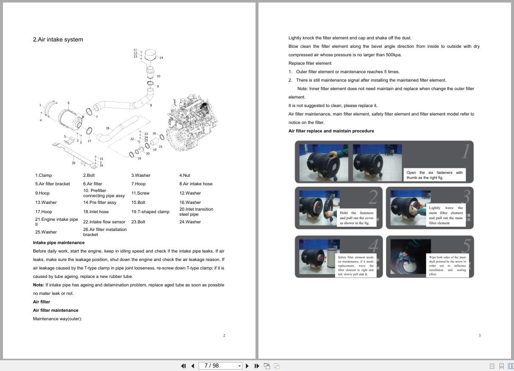Click 'Air filter replace and maintain procedure' heading
The width and height of the screenshot is (514, 371).
click(331, 131)
